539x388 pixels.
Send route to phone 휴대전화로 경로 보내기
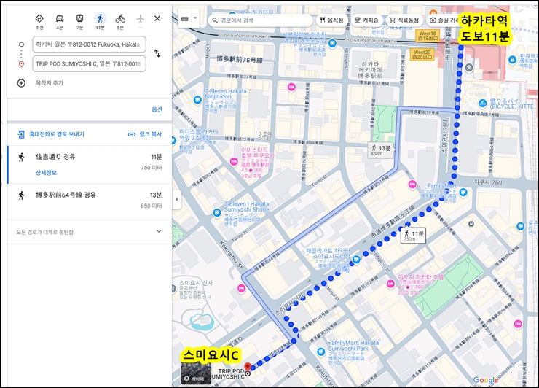(51, 134)
